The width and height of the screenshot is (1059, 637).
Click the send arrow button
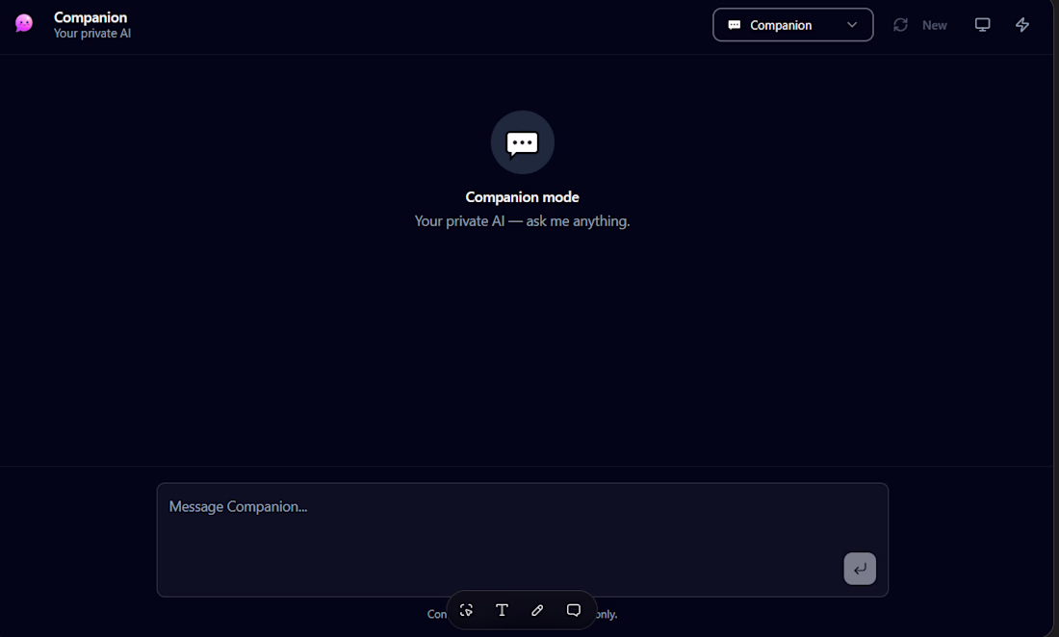coord(859,569)
